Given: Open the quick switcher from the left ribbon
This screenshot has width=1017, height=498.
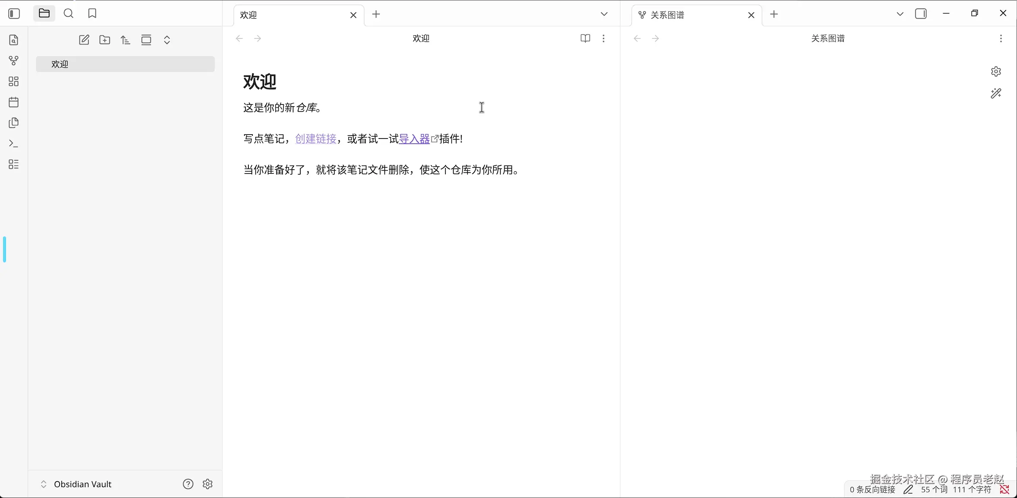Looking at the screenshot, I should (13, 40).
